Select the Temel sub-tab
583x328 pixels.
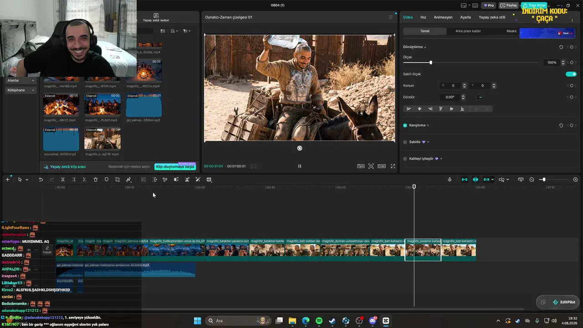point(424,31)
